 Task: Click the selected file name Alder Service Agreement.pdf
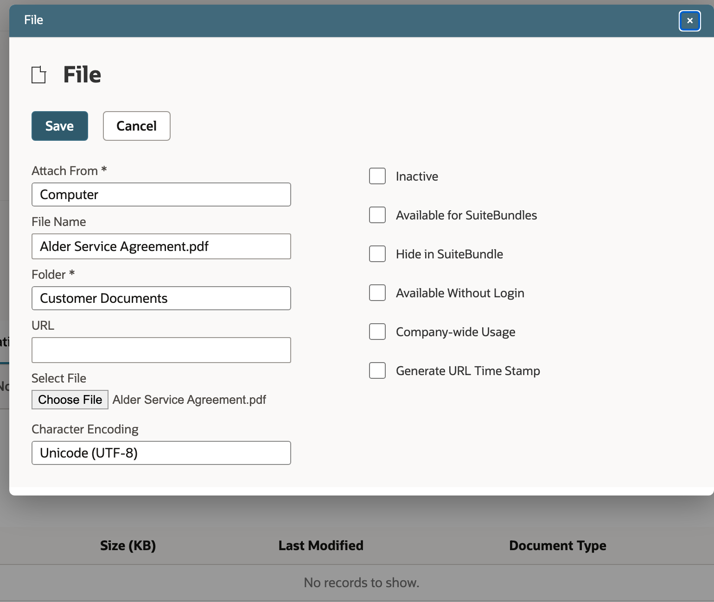point(189,400)
